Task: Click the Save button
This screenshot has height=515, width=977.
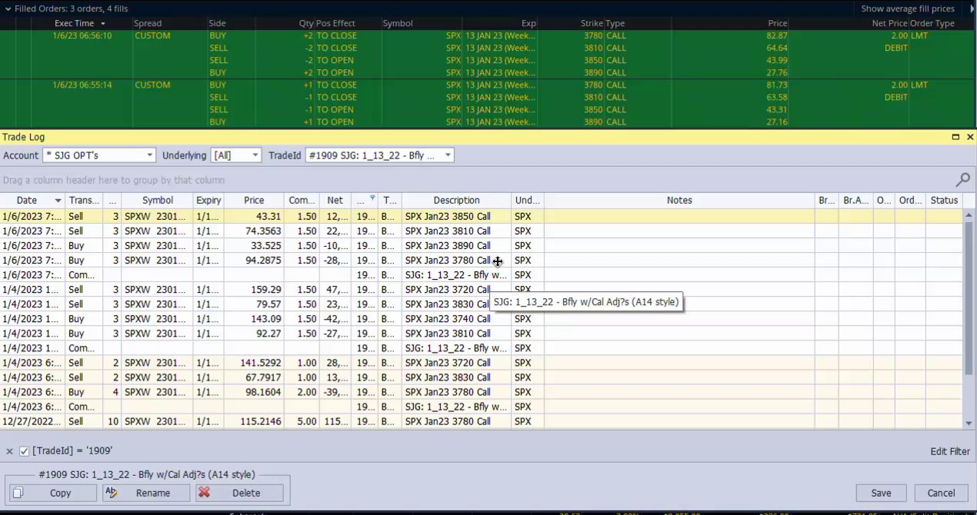Action: tap(881, 493)
